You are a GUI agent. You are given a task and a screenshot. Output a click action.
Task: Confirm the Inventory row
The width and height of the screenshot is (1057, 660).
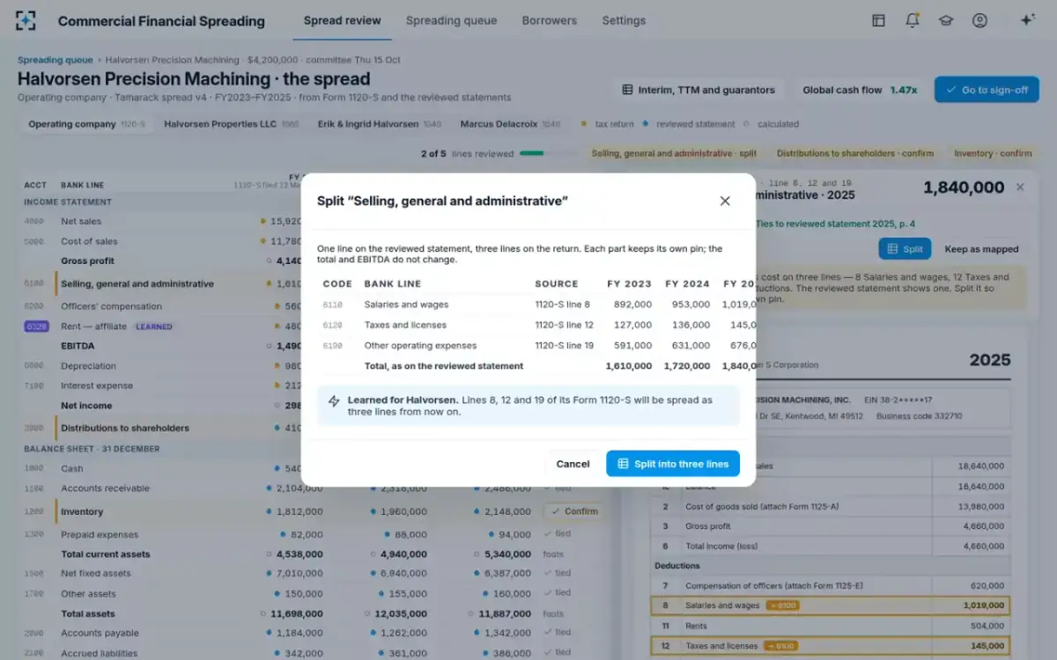[574, 511]
